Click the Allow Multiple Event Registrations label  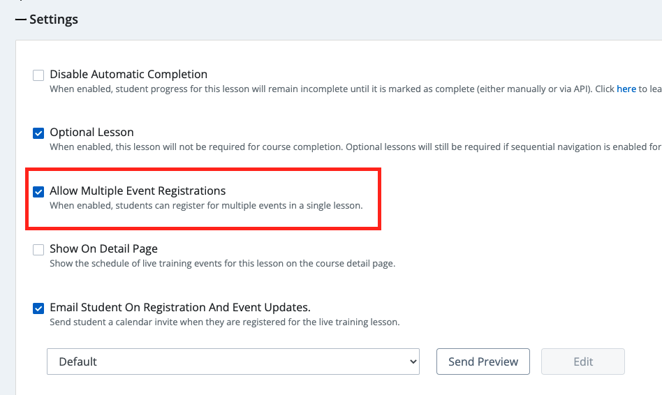tap(138, 191)
